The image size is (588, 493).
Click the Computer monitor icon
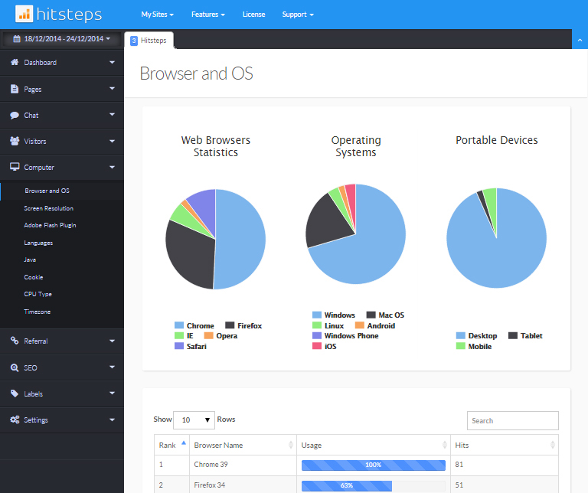point(15,167)
